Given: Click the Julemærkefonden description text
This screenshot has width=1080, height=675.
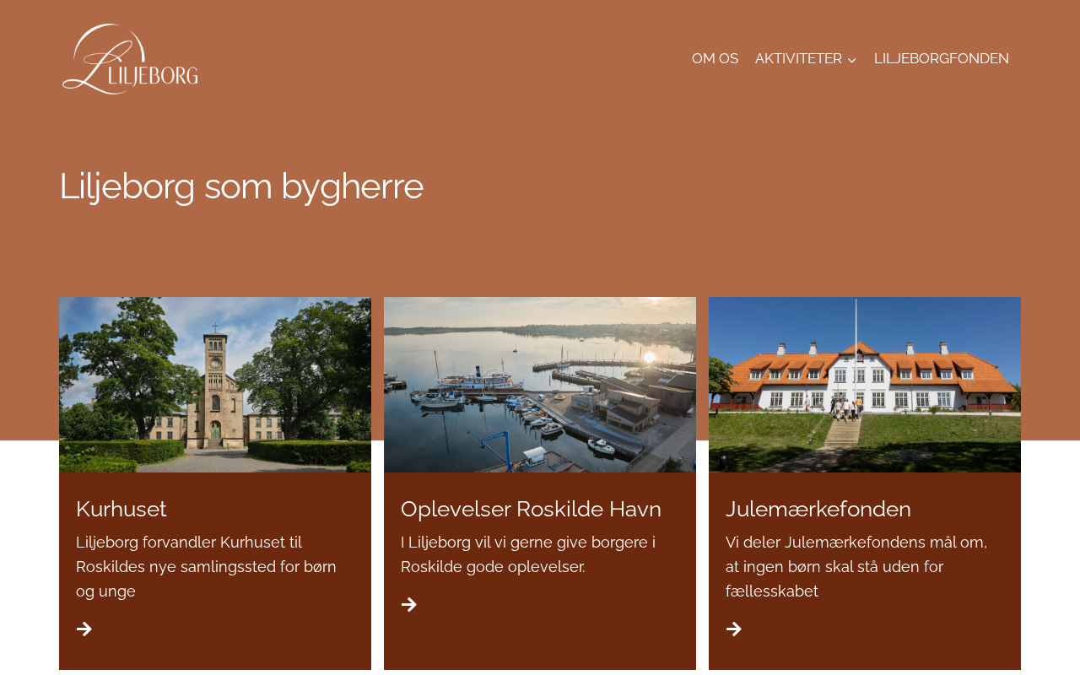Looking at the screenshot, I should [x=856, y=567].
